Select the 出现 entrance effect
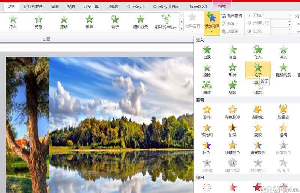The width and height of the screenshot is (300, 193). point(207,52)
